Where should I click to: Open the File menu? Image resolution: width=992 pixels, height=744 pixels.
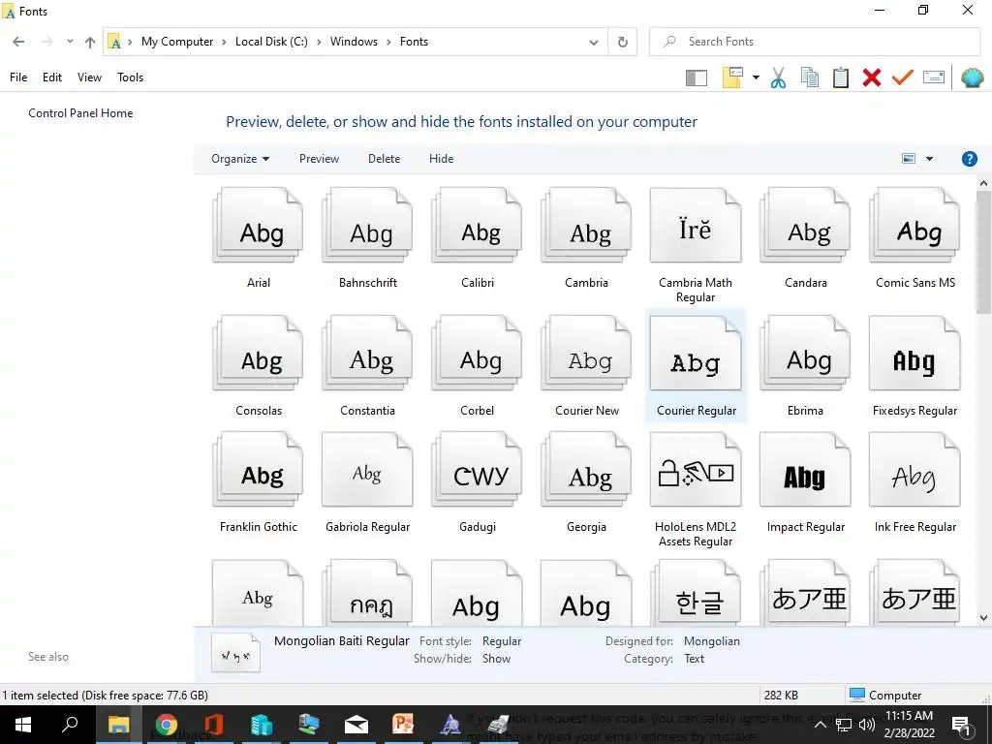coord(18,77)
